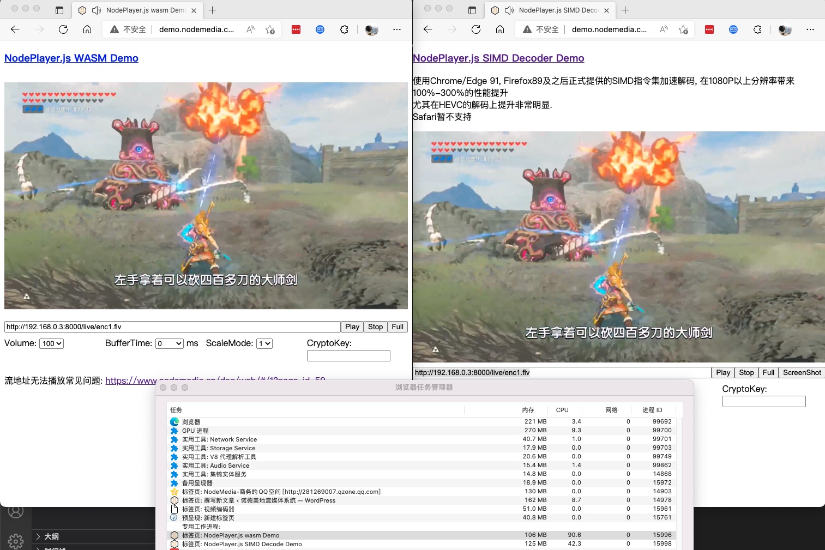Open the Volume dropdown set to 100
This screenshot has width=825, height=550.
click(51, 343)
